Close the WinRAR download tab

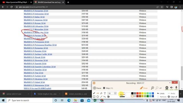[63, 2]
